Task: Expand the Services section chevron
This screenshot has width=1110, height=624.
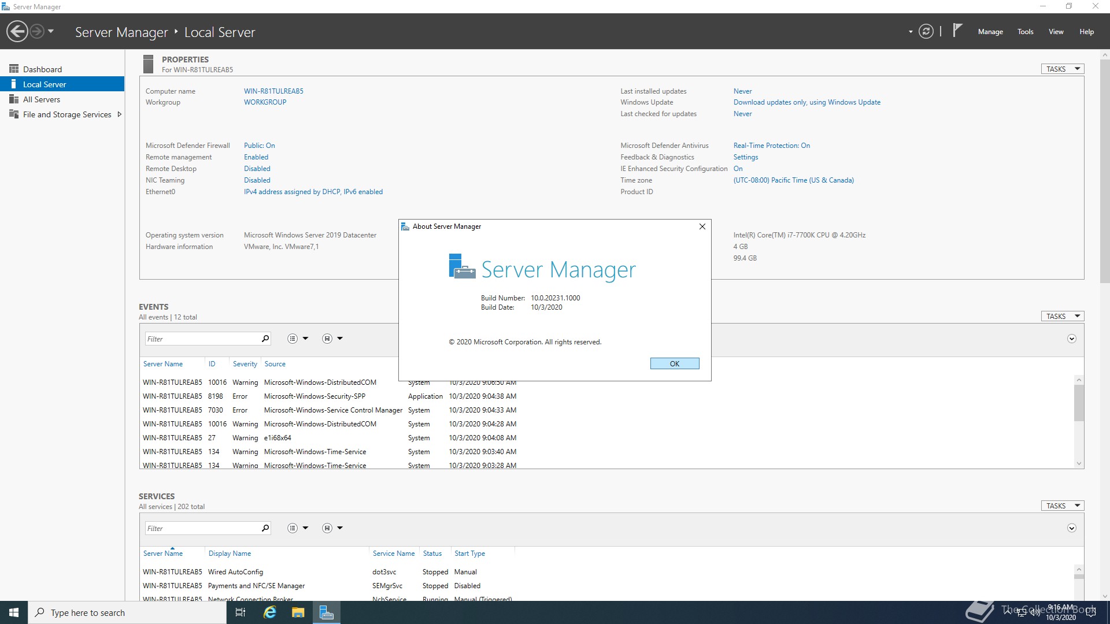Action: 1072,528
